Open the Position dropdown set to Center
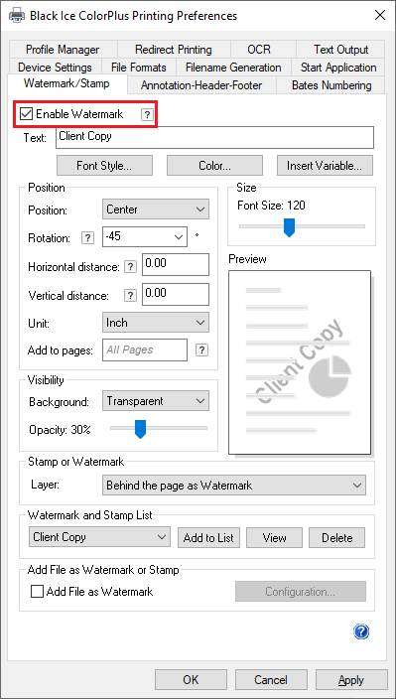Screen dimensions: 396x699 [156, 210]
